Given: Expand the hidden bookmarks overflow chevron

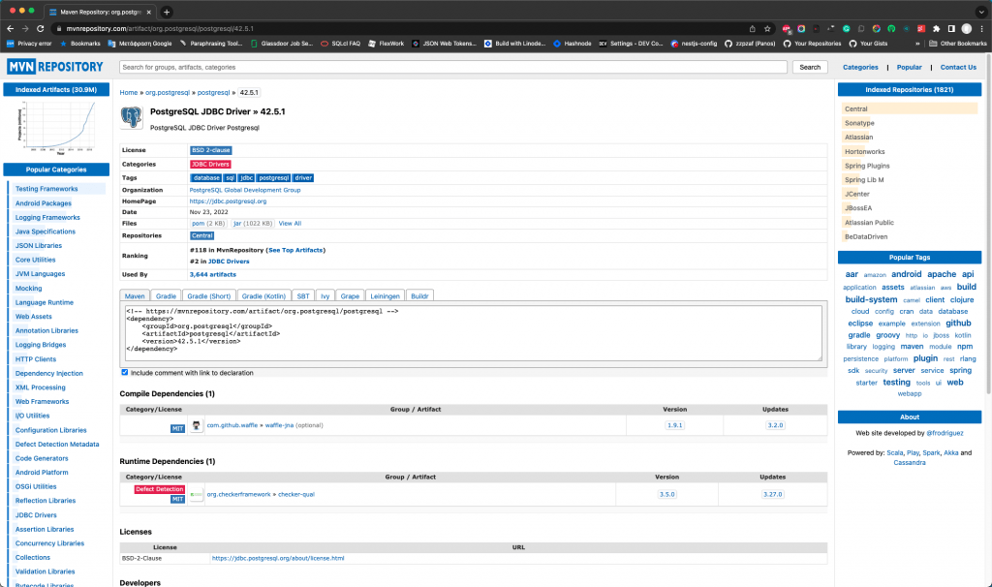Looking at the screenshot, I should click(x=917, y=44).
